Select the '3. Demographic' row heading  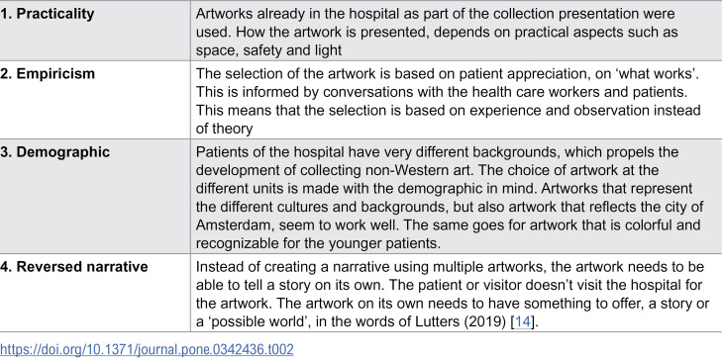(x=54, y=152)
